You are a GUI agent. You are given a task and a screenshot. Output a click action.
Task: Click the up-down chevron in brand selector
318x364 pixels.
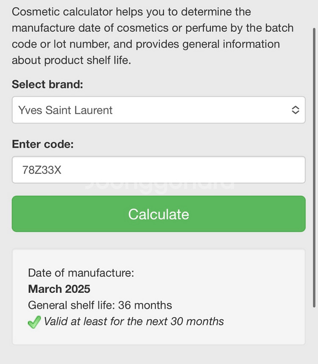pyautogui.click(x=296, y=110)
